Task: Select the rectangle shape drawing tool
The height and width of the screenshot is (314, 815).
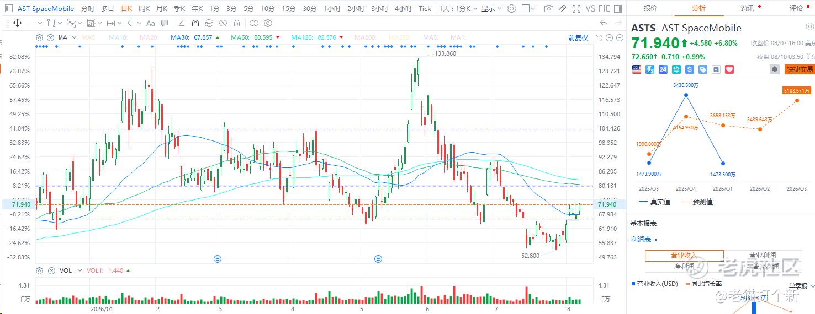Action: [x=51, y=23]
